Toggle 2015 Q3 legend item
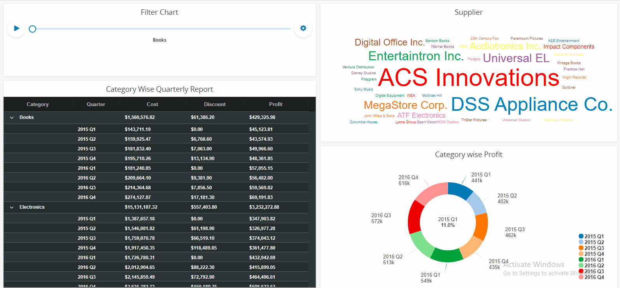This screenshot has width=620, height=288. point(591,248)
